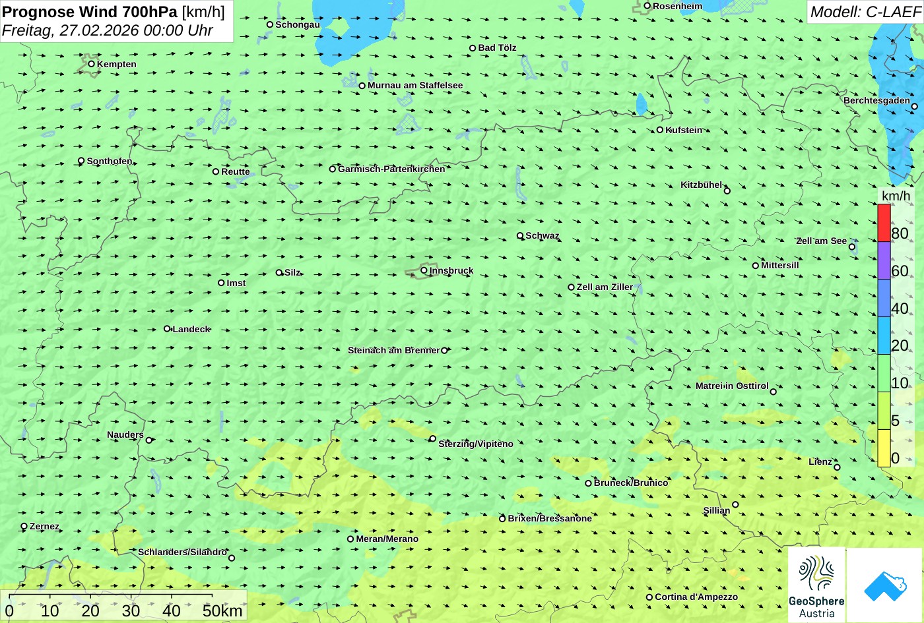The image size is (924, 623).
Task: Click the Imst label
Action: 236,283
